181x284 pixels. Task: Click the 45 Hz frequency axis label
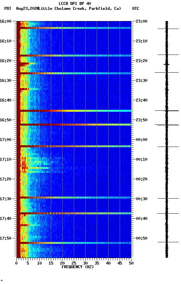tap(120, 263)
